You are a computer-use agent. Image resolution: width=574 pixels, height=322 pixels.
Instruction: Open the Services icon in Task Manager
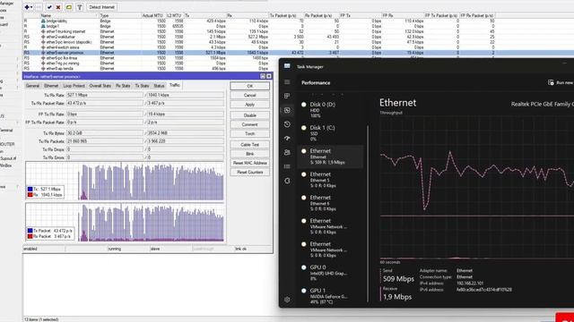(x=287, y=181)
